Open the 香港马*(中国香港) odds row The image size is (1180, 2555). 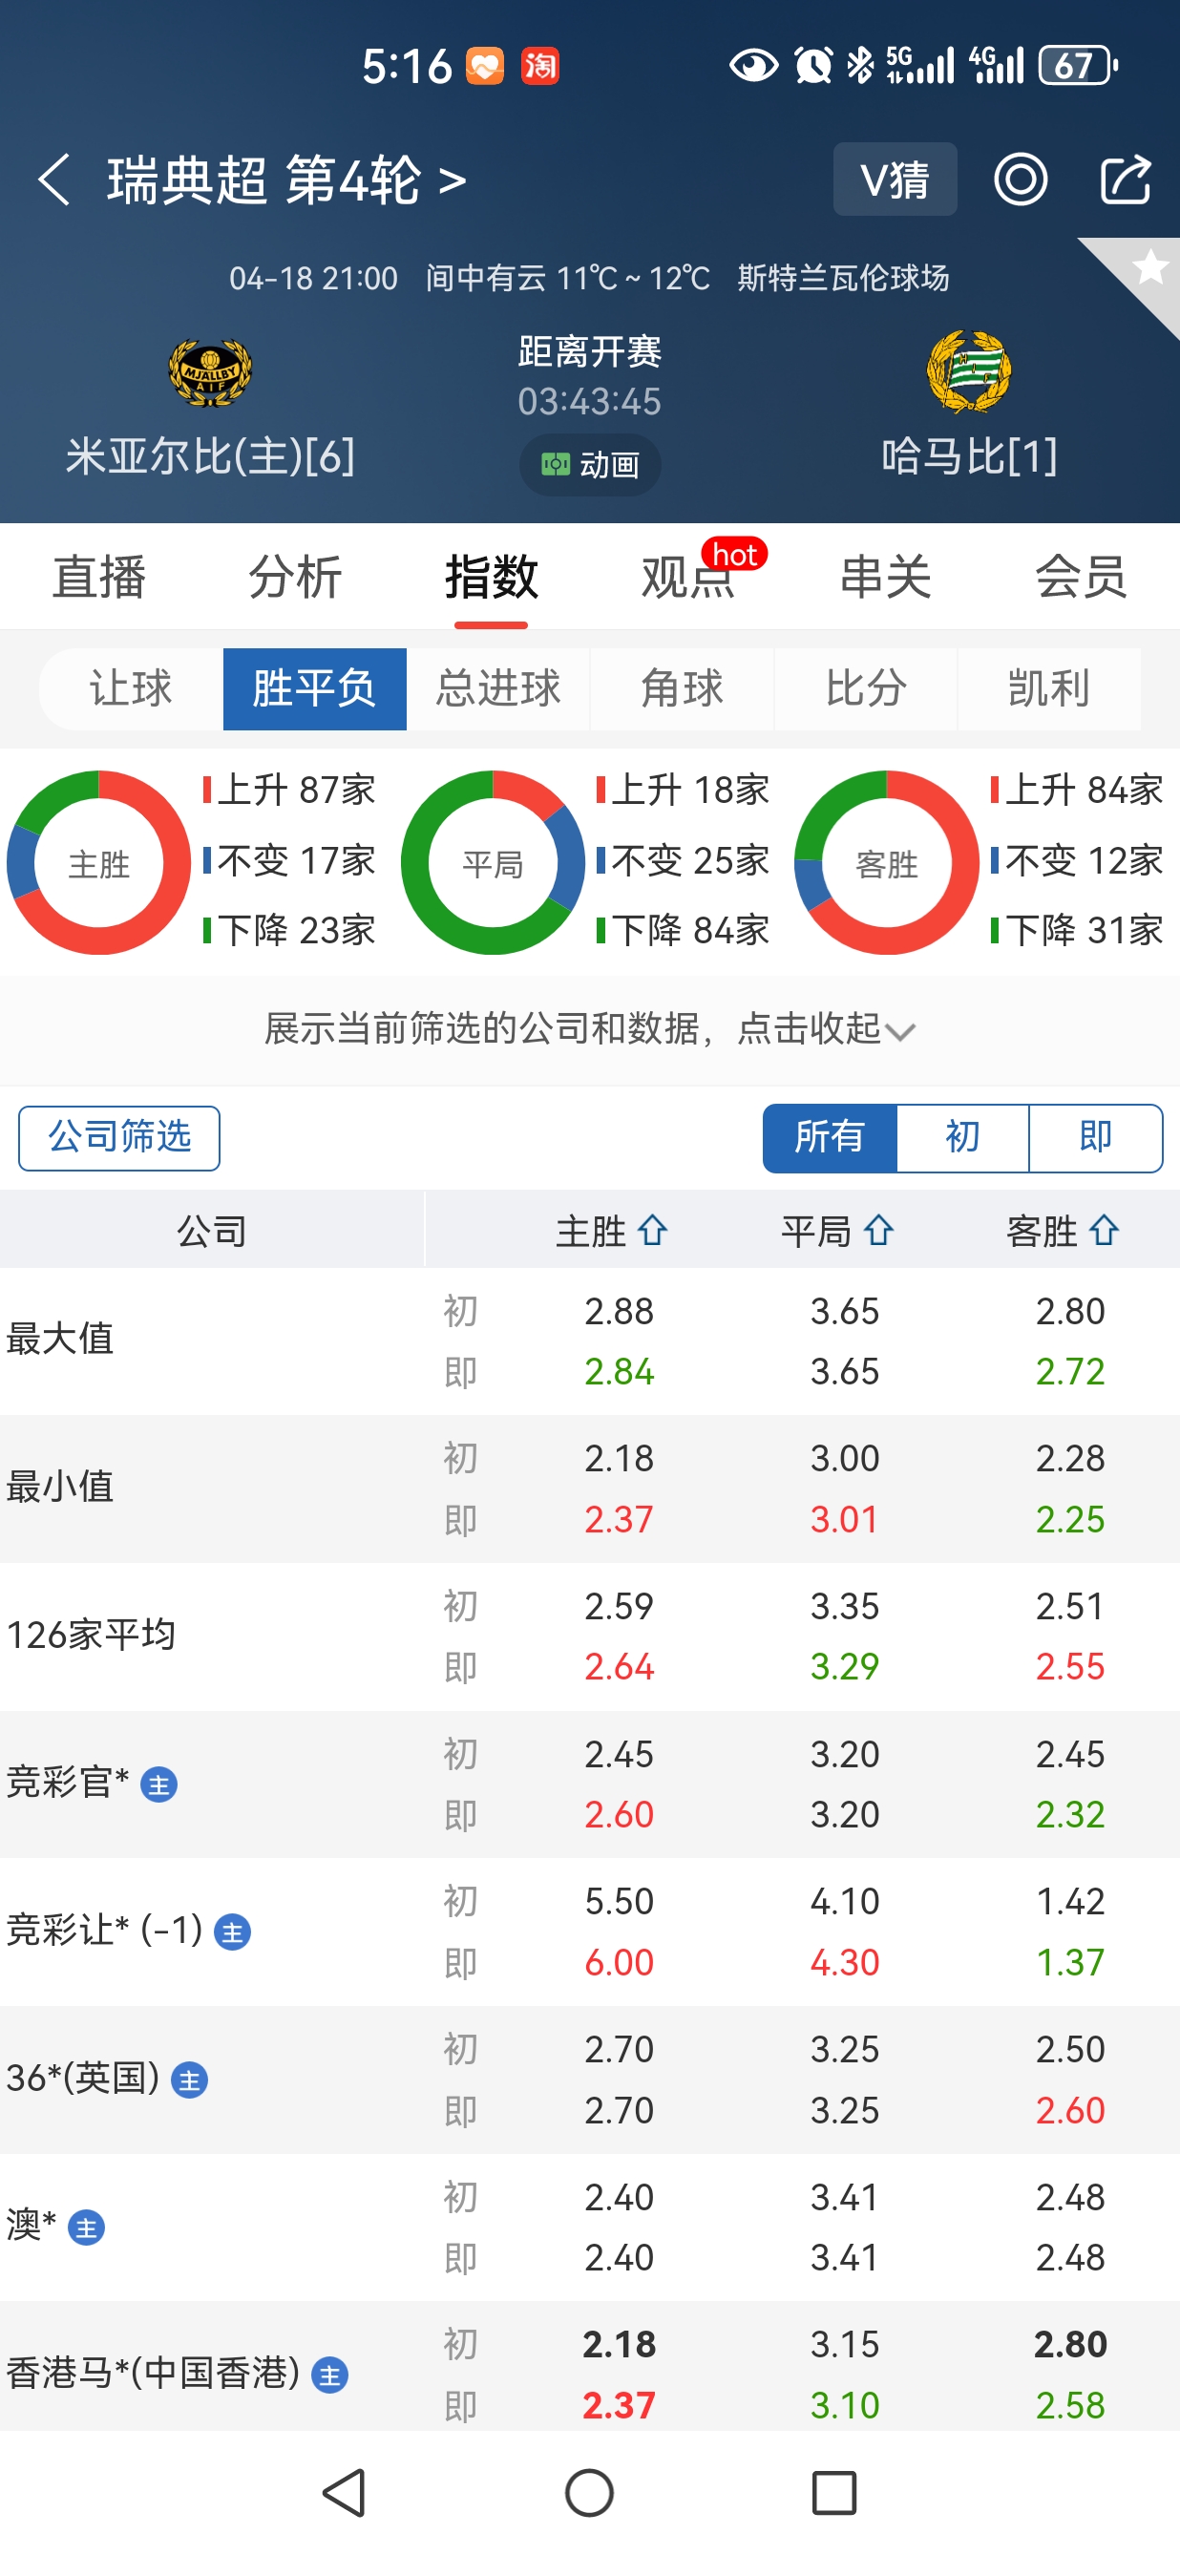[x=590, y=2374]
